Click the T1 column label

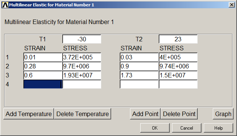(x=42, y=39)
